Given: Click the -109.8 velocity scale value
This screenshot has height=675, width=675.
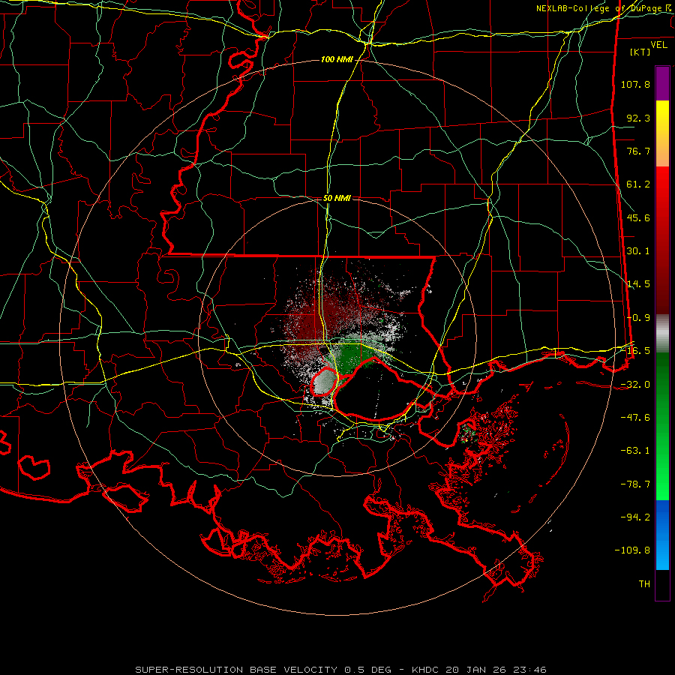Looking at the screenshot, I should click(633, 550).
